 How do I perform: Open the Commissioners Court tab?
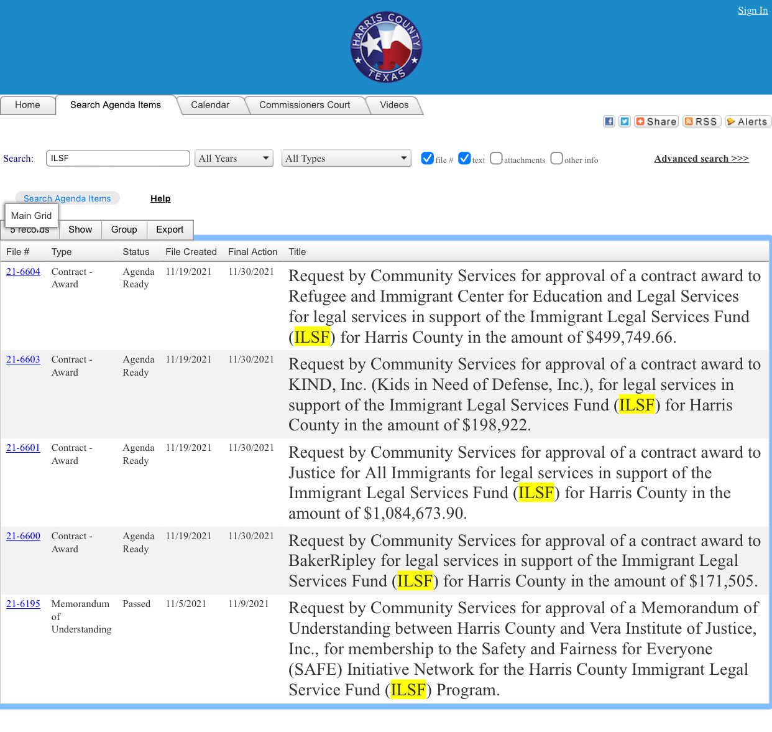pos(305,105)
